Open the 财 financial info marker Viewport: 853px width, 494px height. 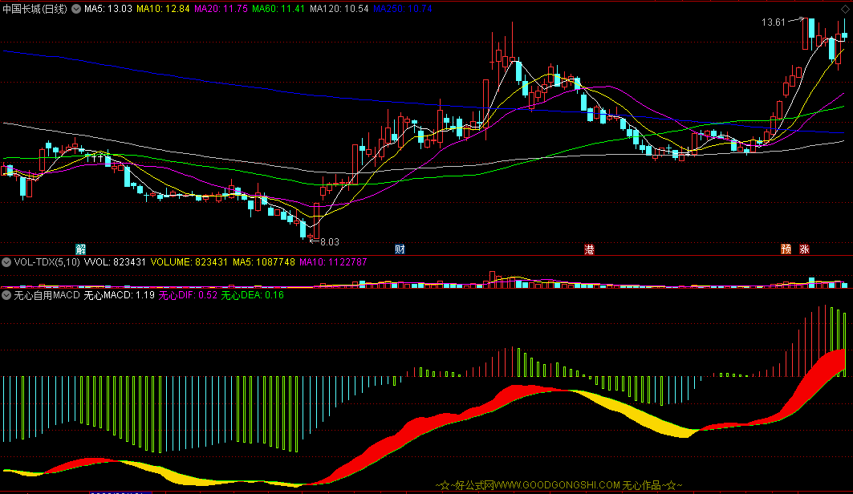400,249
